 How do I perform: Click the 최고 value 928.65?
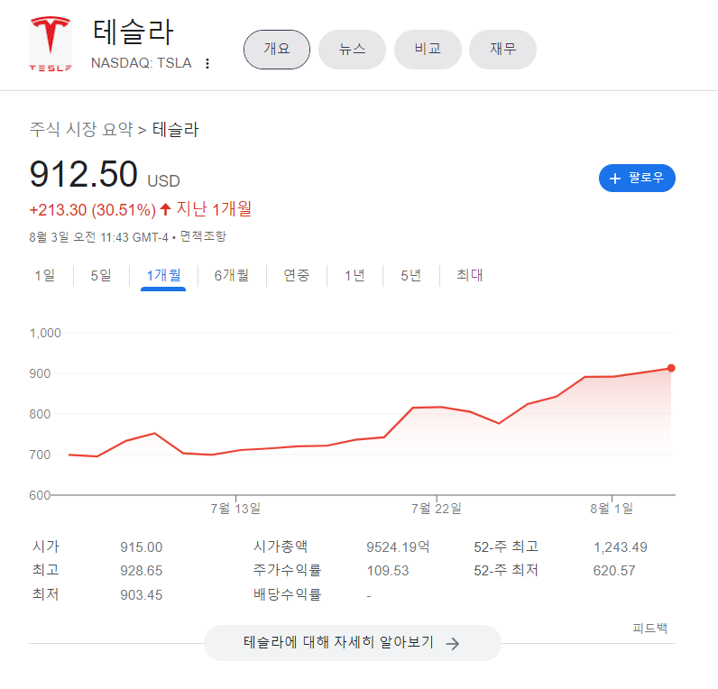(141, 571)
